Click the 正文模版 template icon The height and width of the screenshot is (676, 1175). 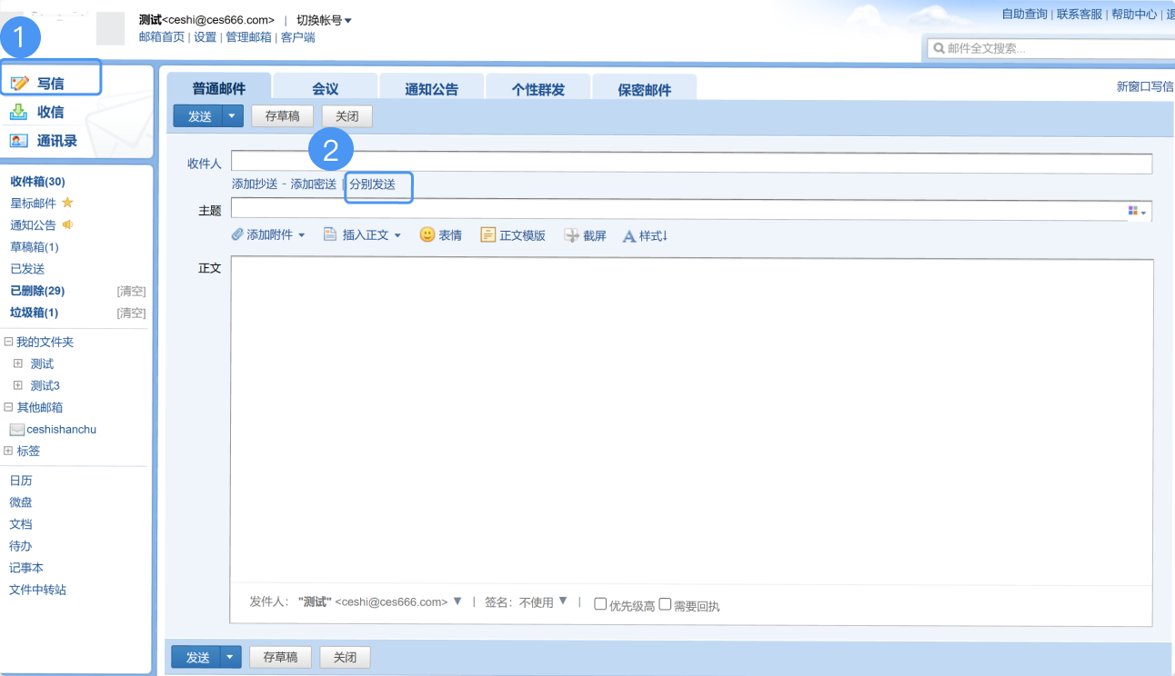coord(487,234)
